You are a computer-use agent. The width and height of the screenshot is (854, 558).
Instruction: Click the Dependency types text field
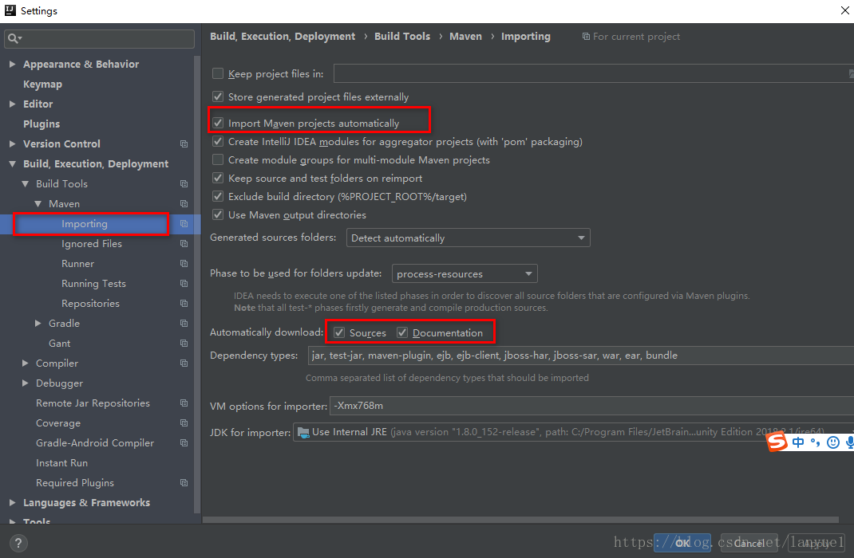pyautogui.click(x=580, y=356)
